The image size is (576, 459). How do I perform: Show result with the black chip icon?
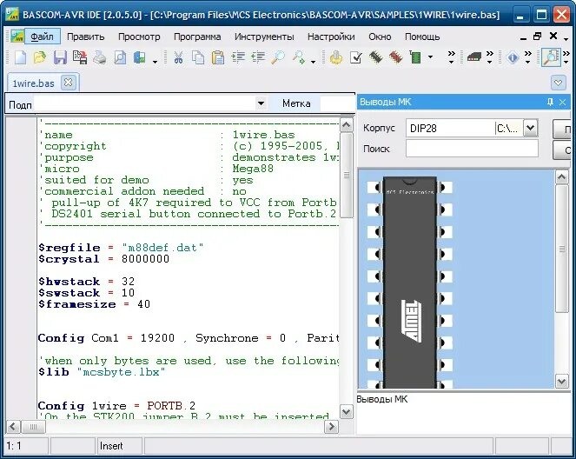(375, 57)
